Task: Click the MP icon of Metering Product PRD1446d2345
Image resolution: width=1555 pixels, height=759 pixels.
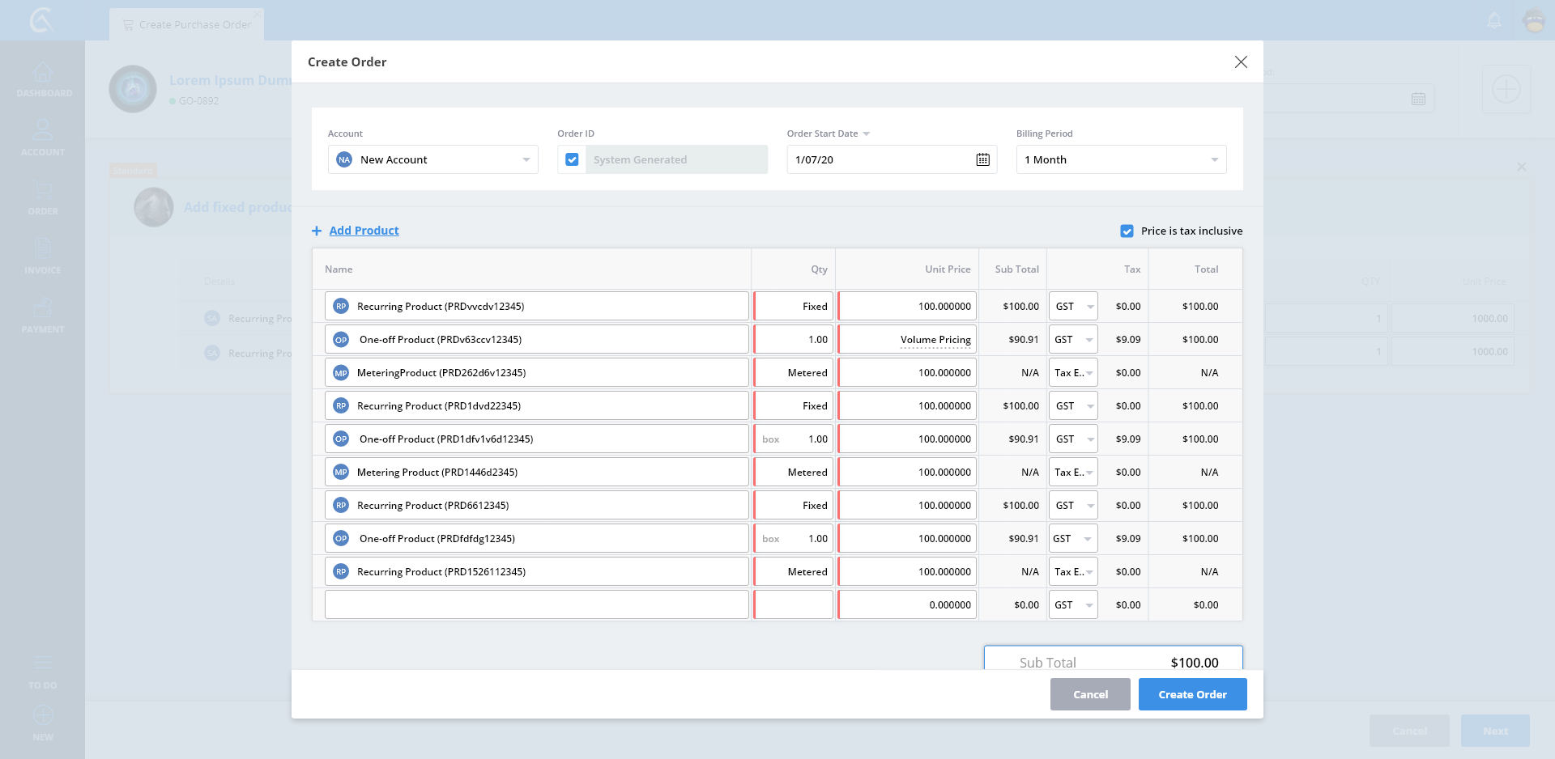Action: [x=341, y=473]
